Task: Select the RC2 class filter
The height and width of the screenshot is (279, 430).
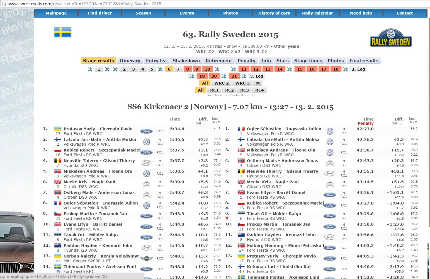Action: 229,90
